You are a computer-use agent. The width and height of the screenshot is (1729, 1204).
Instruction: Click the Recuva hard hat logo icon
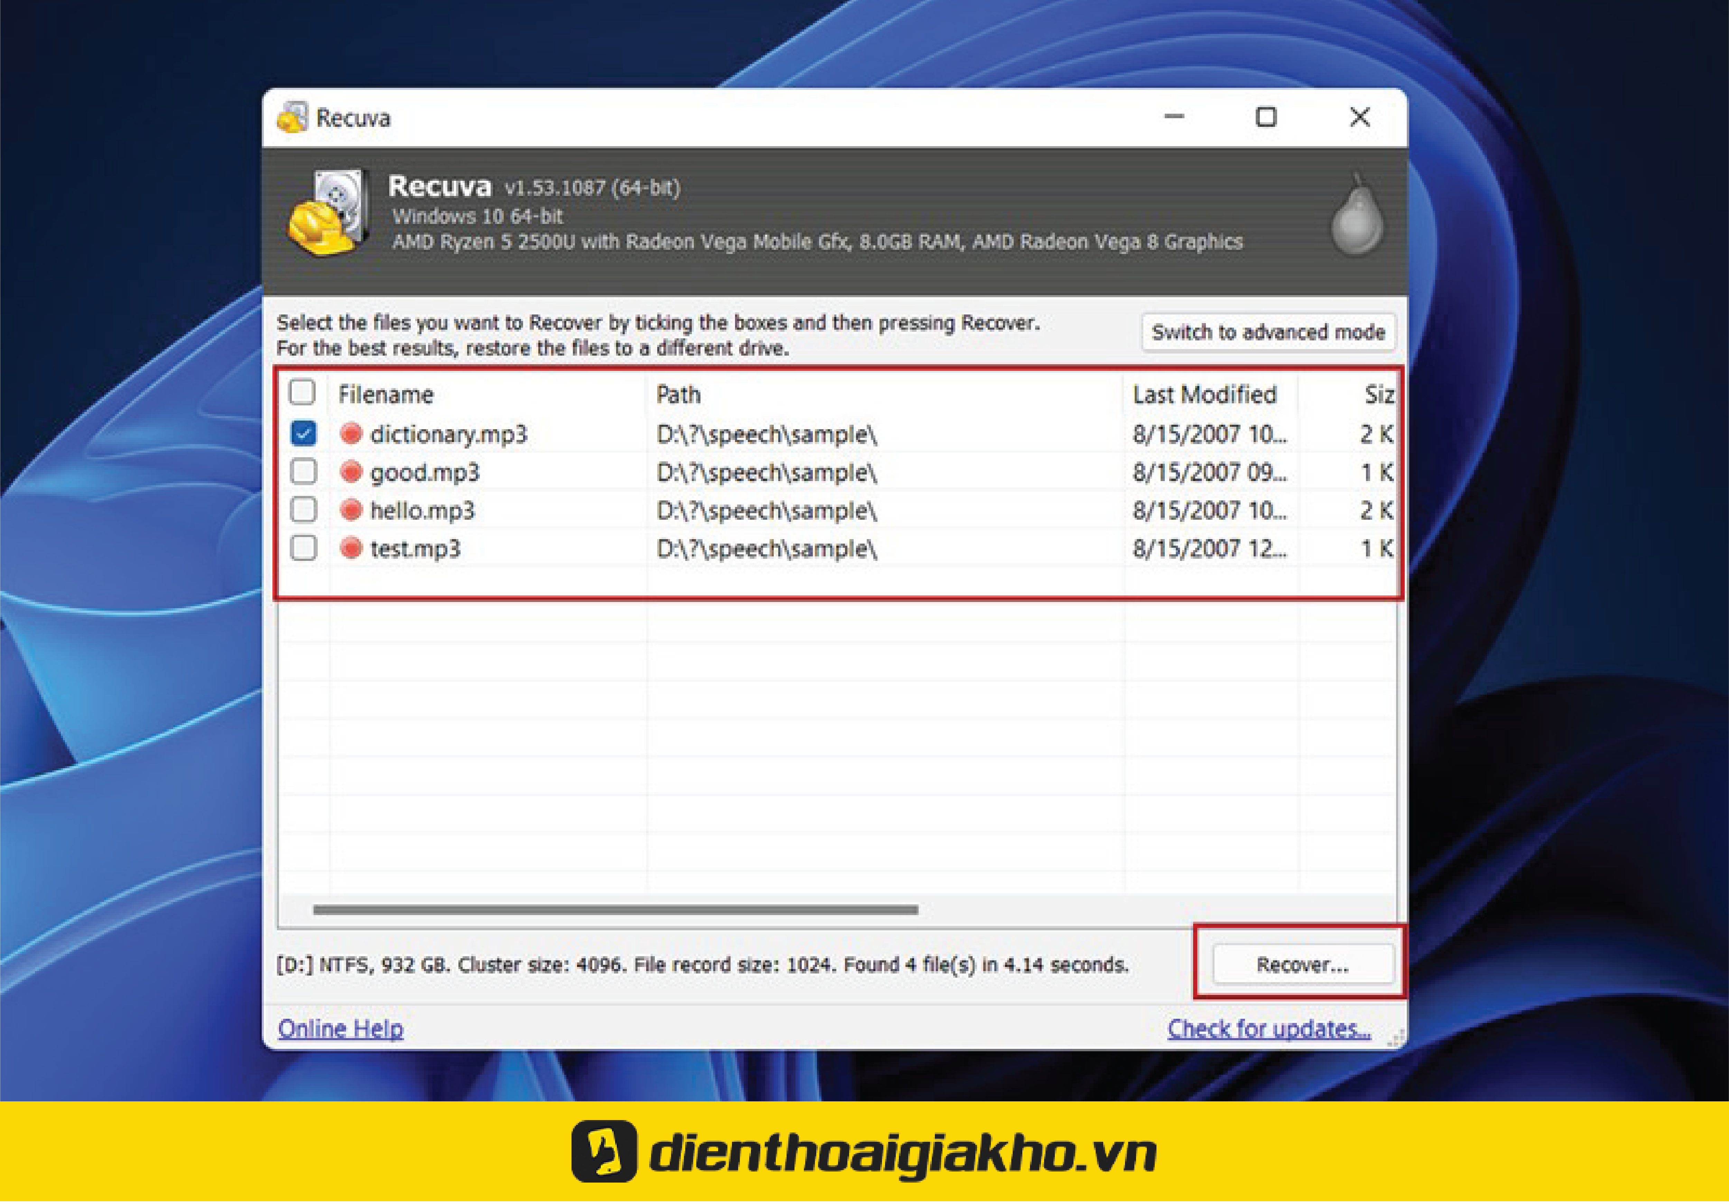click(328, 212)
